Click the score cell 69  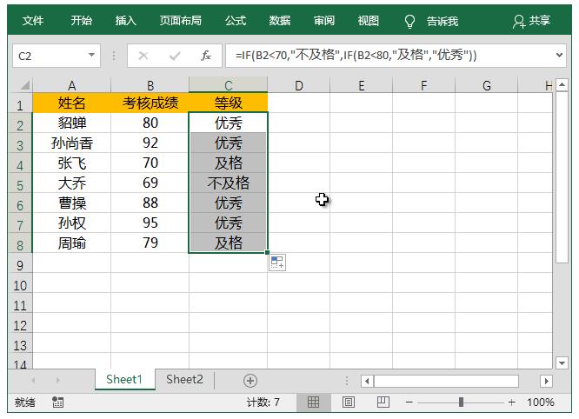tap(150, 183)
